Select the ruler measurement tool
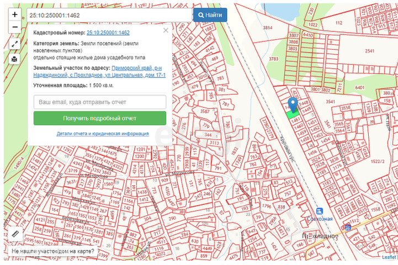The width and height of the screenshot is (398, 265). pyautogui.click(x=15, y=234)
